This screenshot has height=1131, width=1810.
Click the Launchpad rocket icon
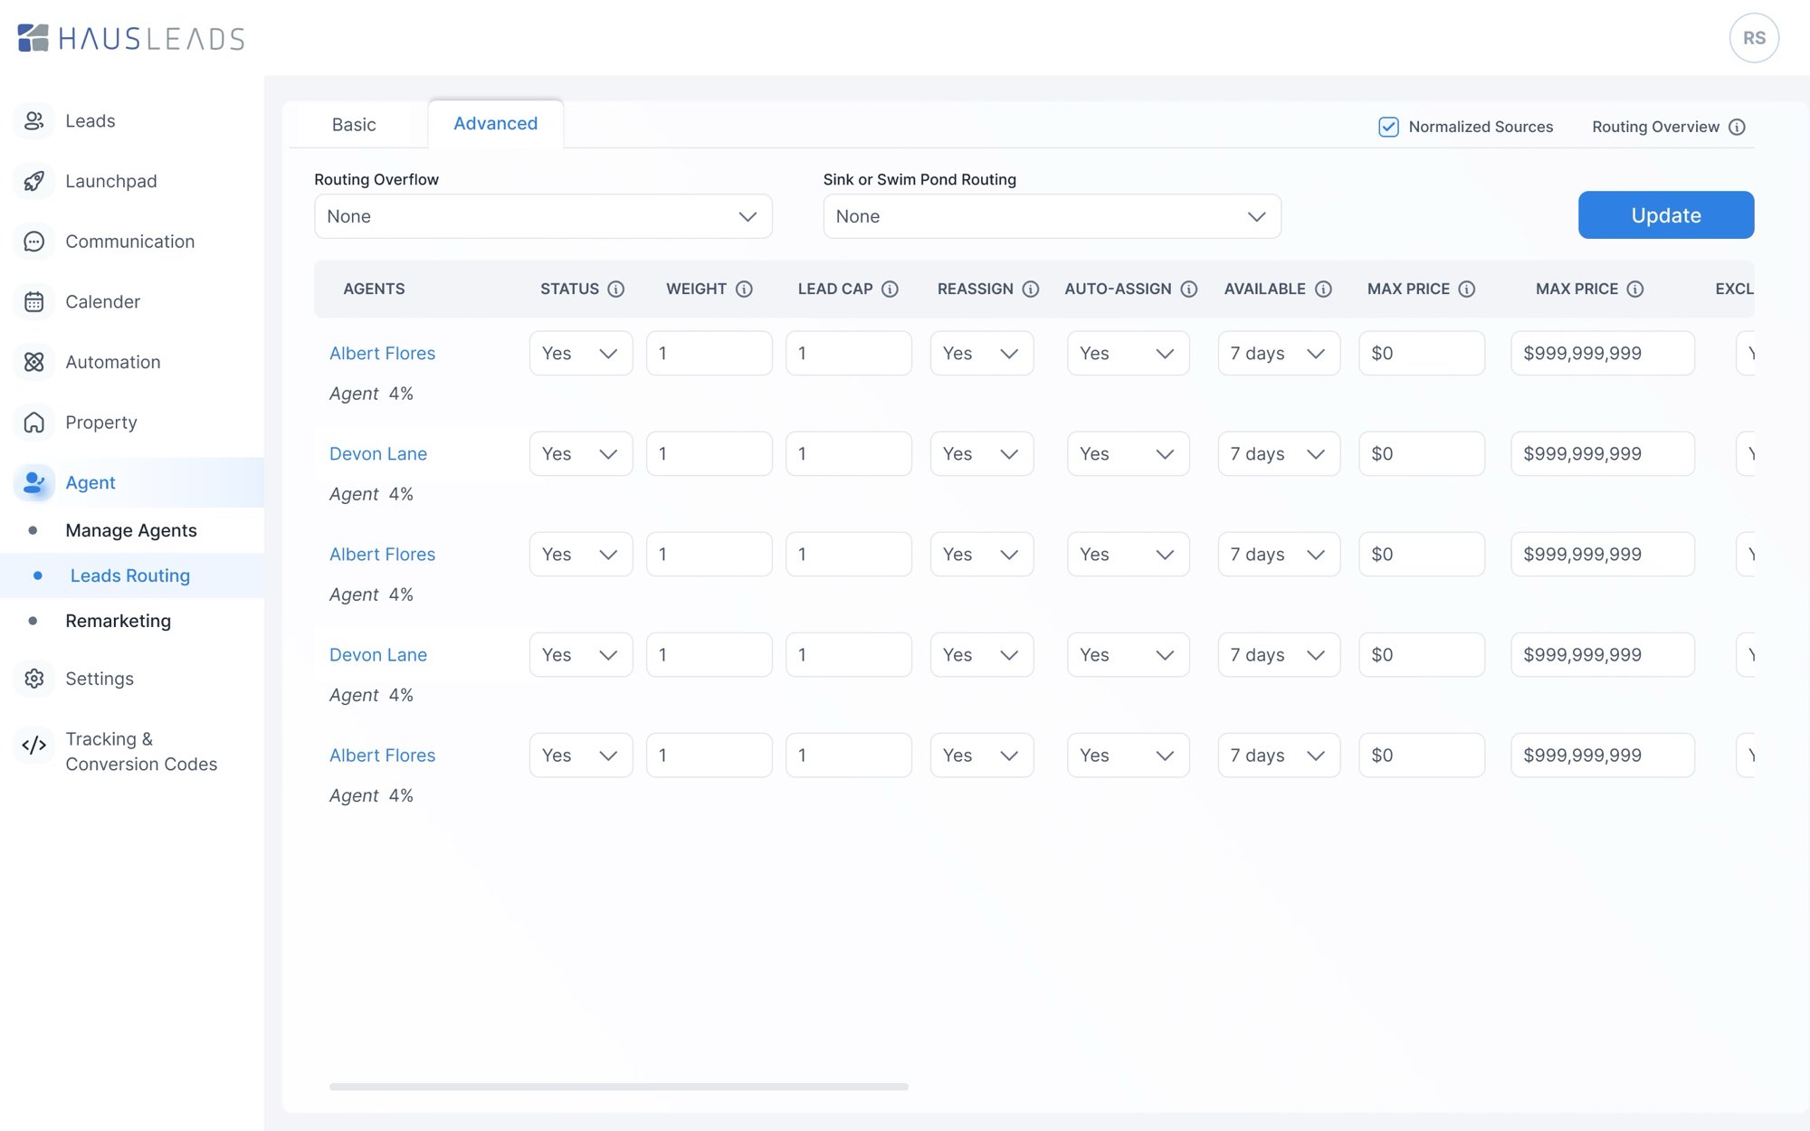tap(33, 181)
